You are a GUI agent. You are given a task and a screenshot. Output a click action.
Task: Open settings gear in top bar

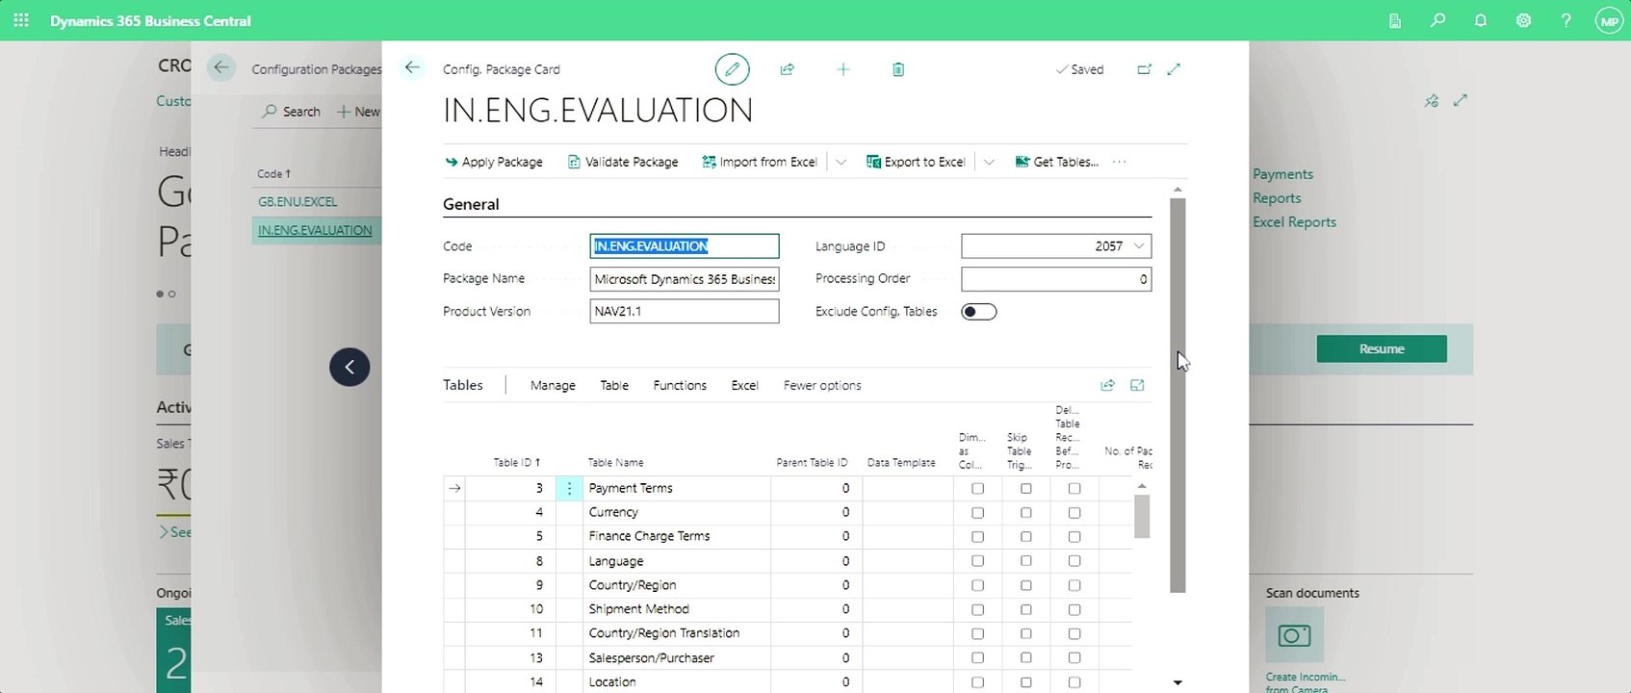click(1523, 20)
